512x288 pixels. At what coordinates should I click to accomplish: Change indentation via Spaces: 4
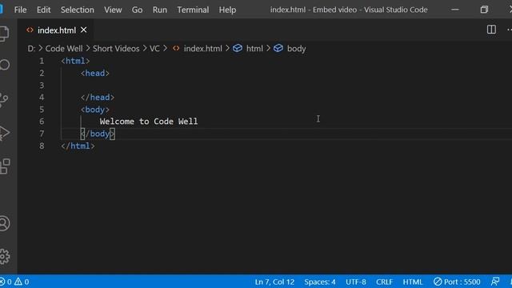click(320, 282)
